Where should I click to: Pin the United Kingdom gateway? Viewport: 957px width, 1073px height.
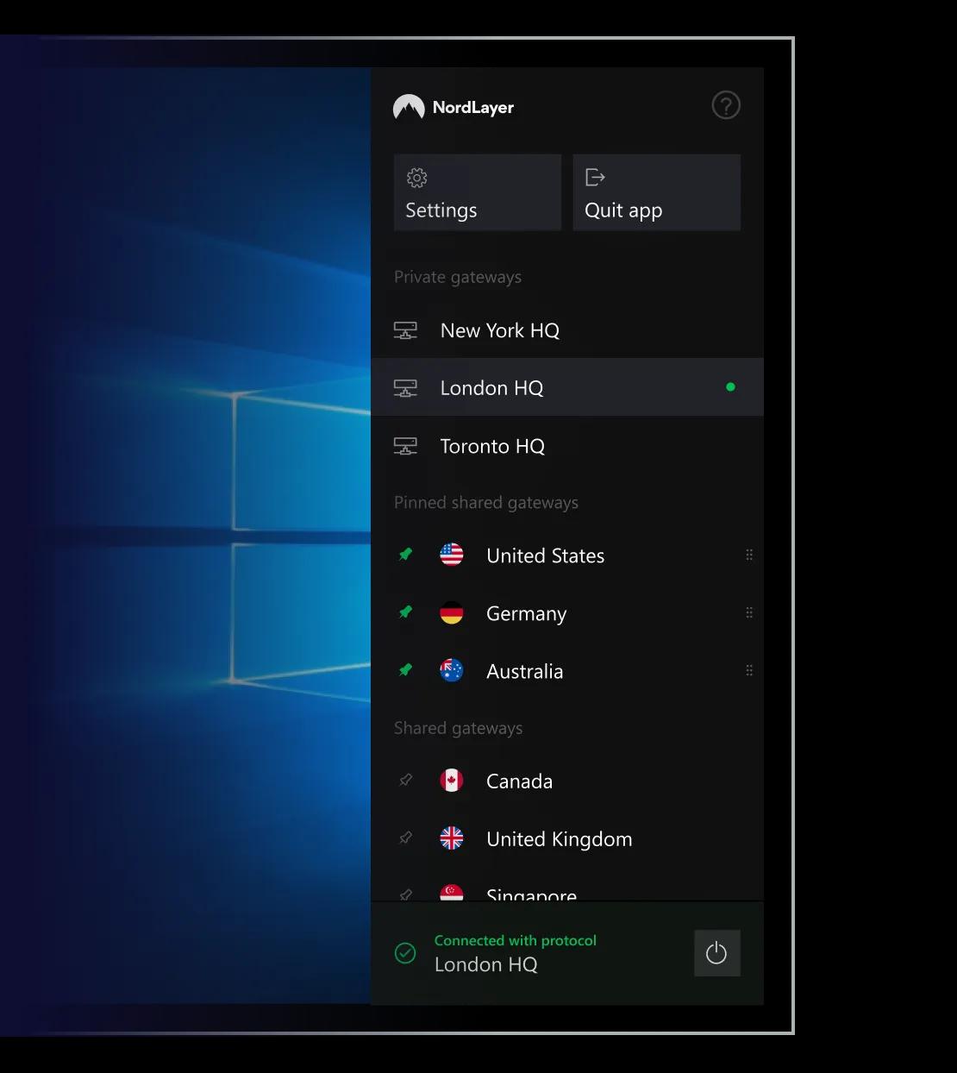[405, 838]
